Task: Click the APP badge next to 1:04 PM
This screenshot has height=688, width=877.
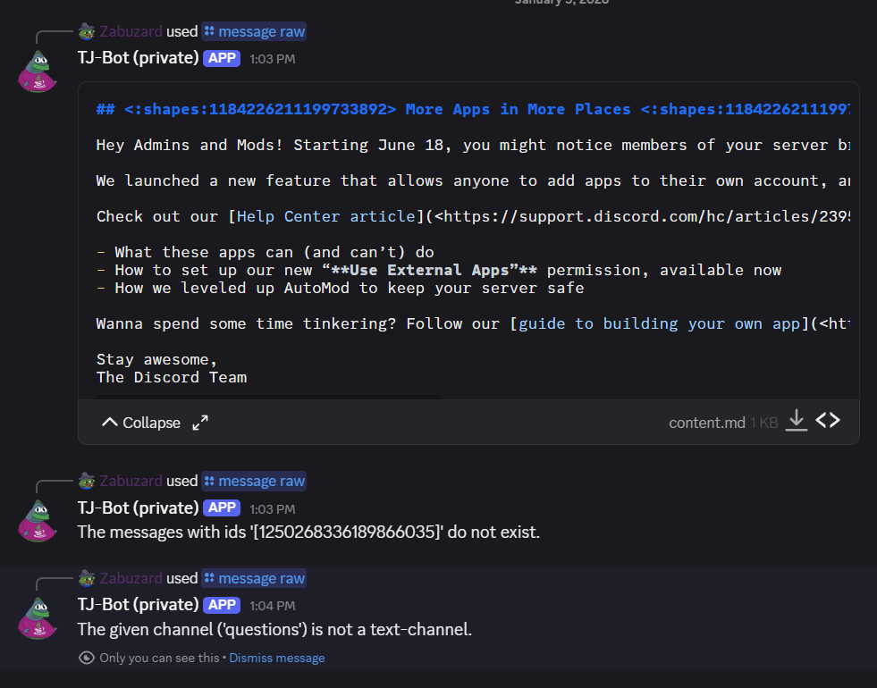Action: tap(222, 605)
